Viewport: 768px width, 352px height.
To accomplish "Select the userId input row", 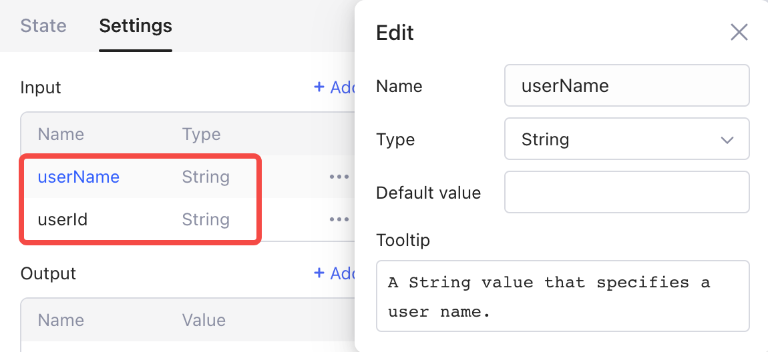I will tap(63, 219).
